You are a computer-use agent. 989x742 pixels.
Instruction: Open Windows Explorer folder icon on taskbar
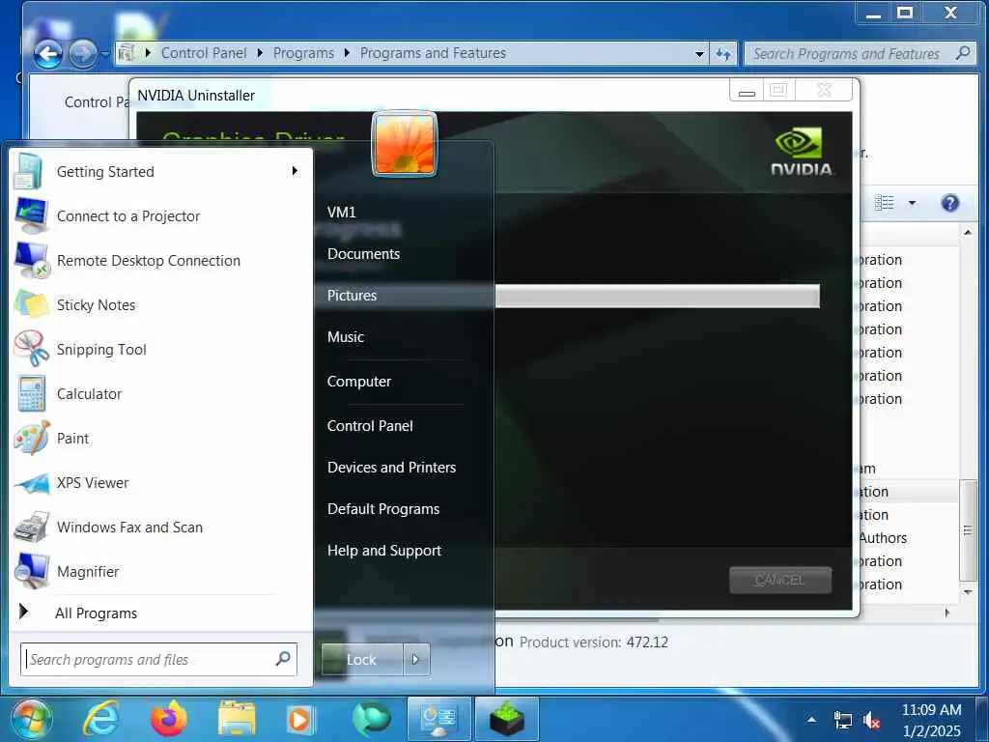[237, 719]
